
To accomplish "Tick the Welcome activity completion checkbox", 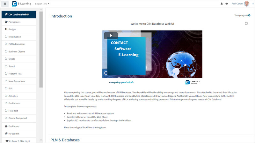I will click(246, 23).
